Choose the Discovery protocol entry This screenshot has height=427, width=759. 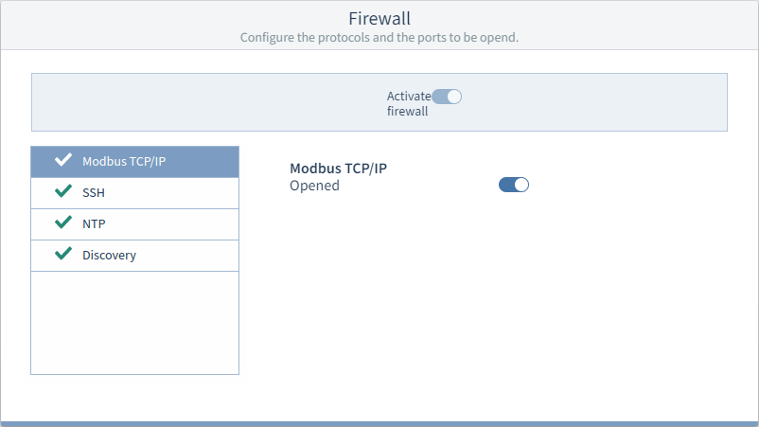coord(135,256)
